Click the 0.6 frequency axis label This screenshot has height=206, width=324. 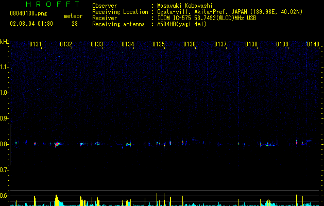coord(4,196)
